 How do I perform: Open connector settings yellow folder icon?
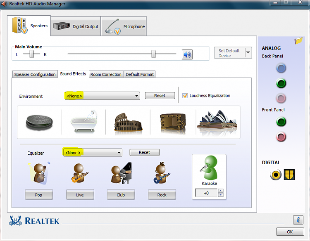(298, 40)
